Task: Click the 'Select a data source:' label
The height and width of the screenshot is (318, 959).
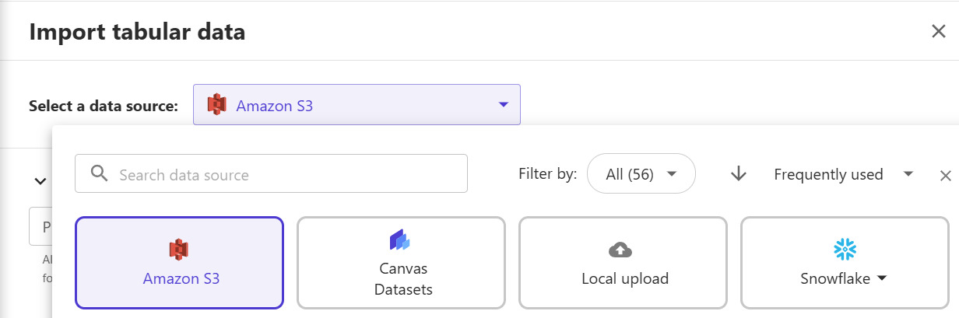Action: [x=104, y=106]
